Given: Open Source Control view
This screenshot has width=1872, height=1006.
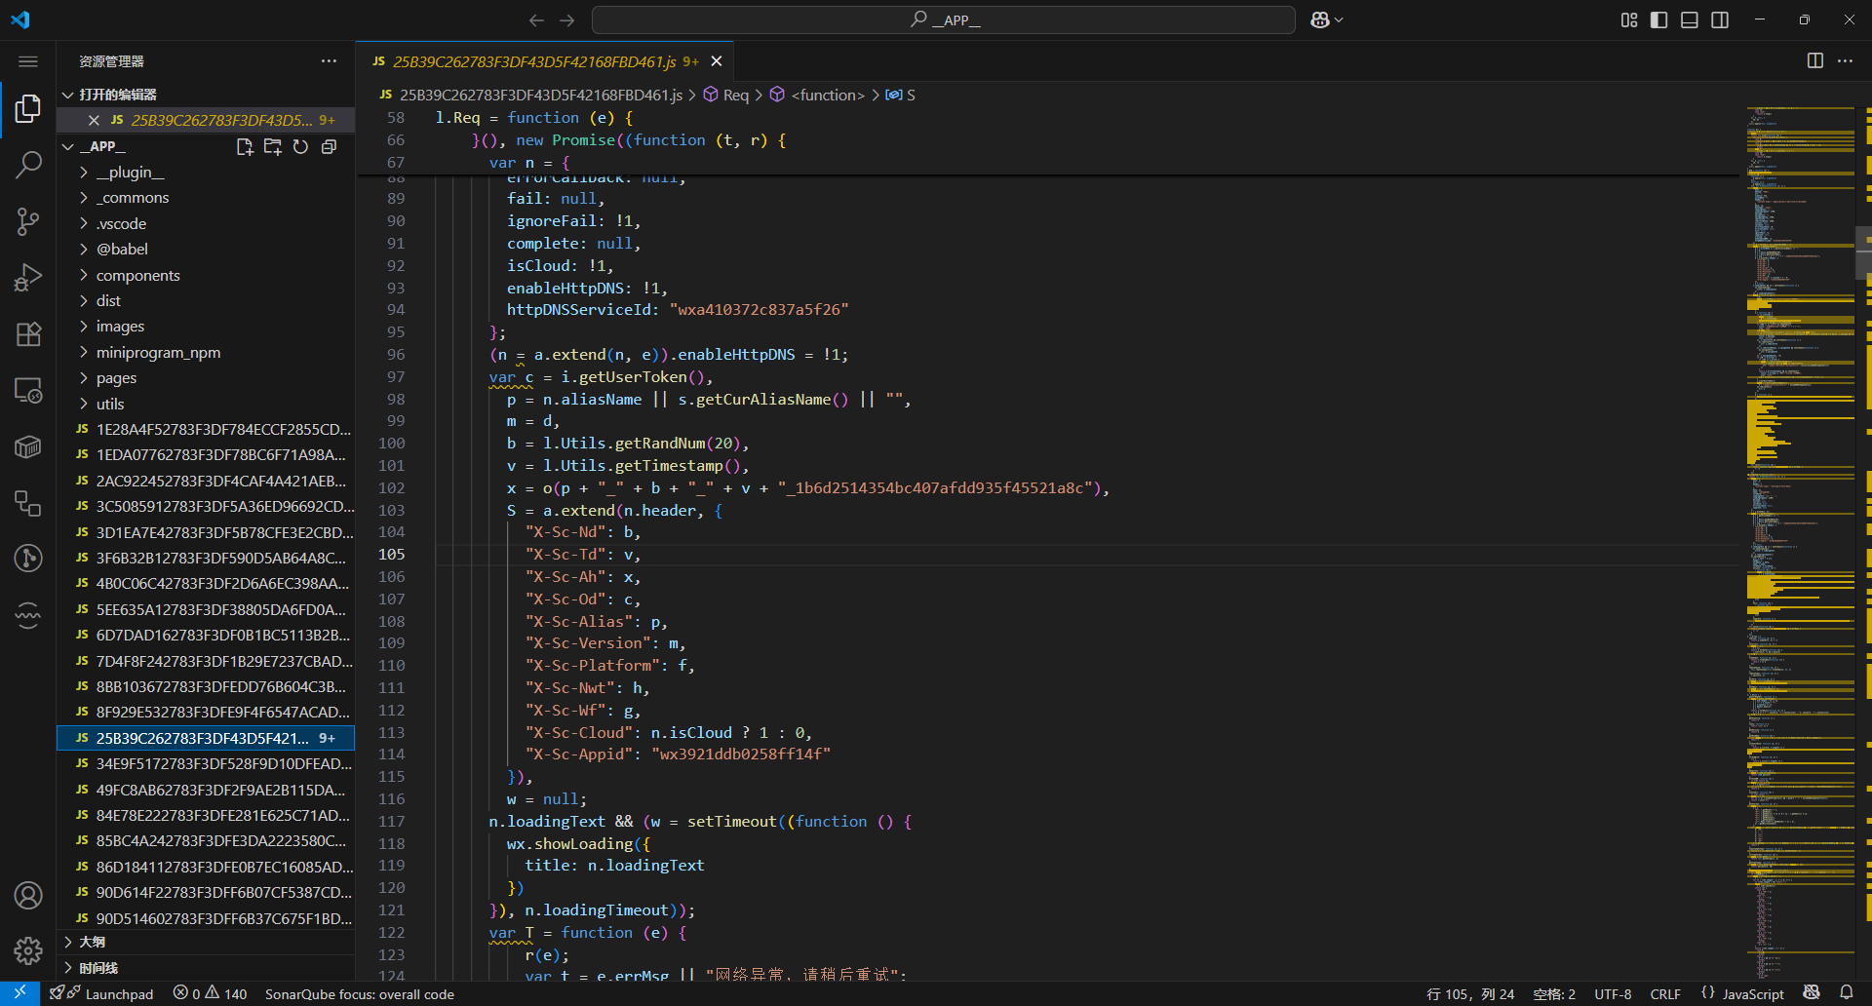Looking at the screenshot, I should tap(28, 221).
